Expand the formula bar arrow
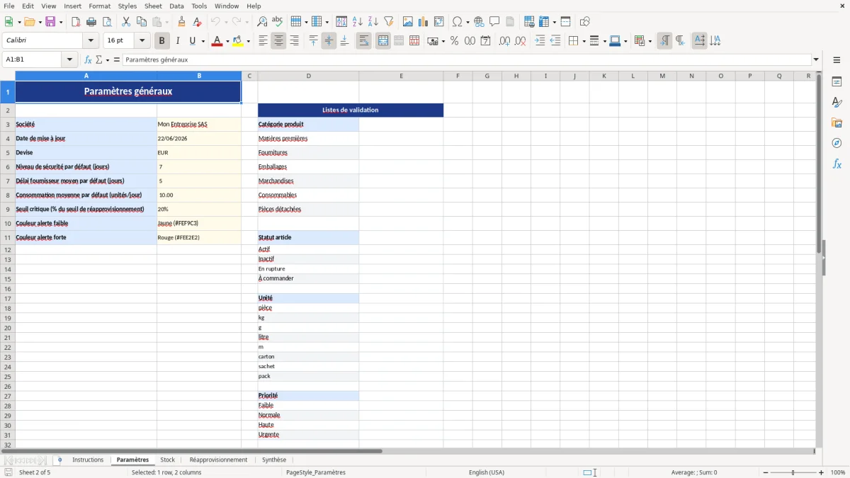 [817, 60]
